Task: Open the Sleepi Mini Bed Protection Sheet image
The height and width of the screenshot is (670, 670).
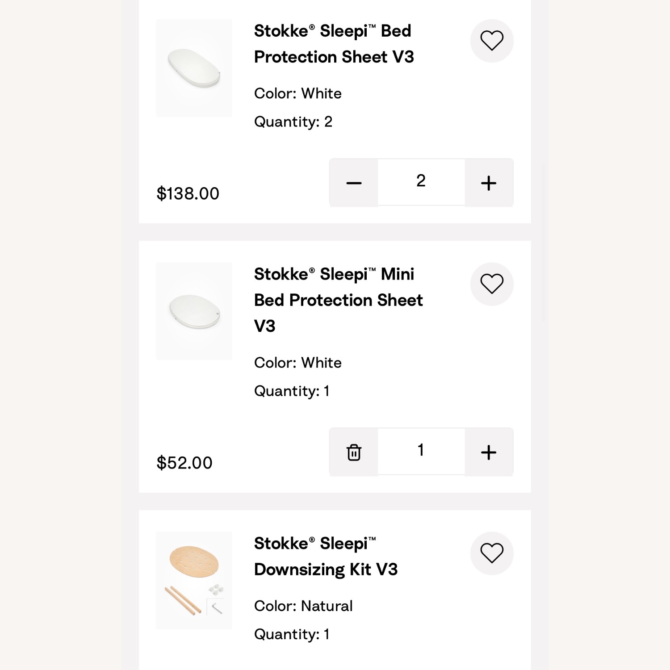Action: tap(194, 311)
